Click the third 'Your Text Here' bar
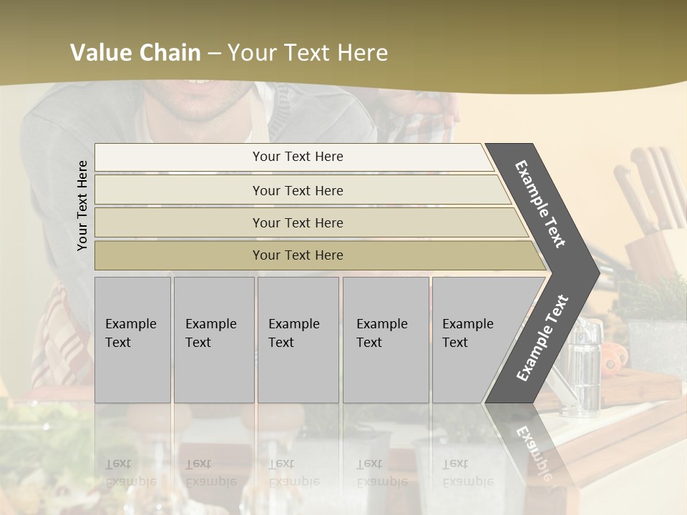 pyautogui.click(x=298, y=222)
